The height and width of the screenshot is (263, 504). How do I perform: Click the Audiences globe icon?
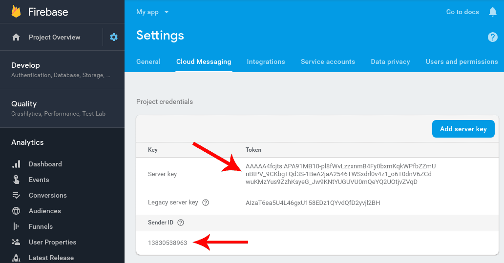click(x=16, y=211)
